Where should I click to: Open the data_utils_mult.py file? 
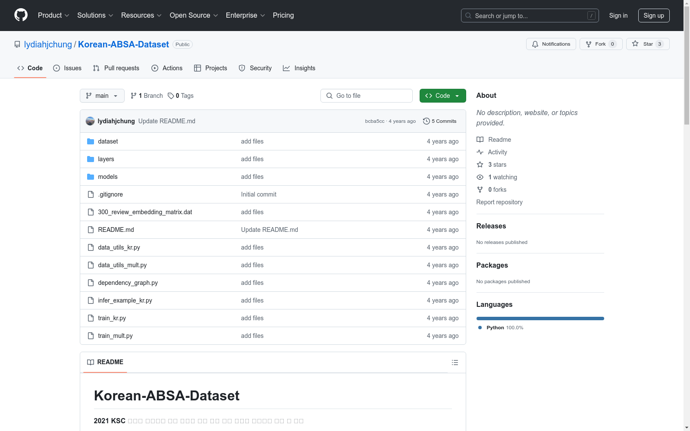pos(122,265)
